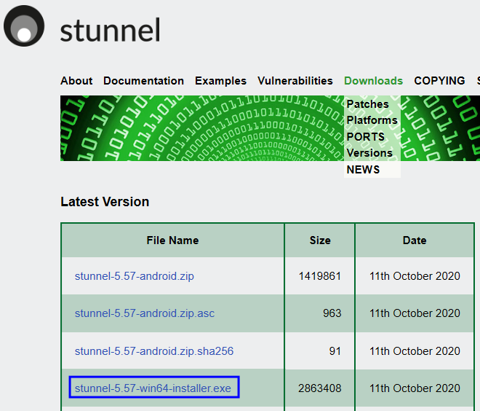
Task: Open the COPYING menu item
Action: pyautogui.click(x=439, y=81)
